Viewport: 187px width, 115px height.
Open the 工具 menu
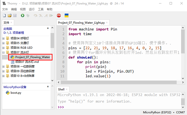pos(41,9)
